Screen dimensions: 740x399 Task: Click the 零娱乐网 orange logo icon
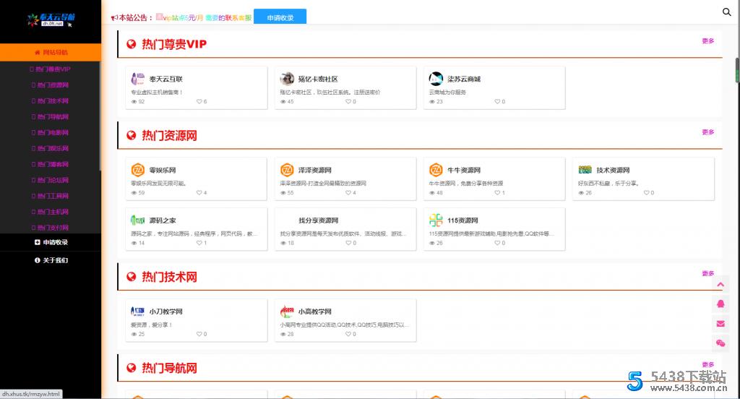point(138,170)
